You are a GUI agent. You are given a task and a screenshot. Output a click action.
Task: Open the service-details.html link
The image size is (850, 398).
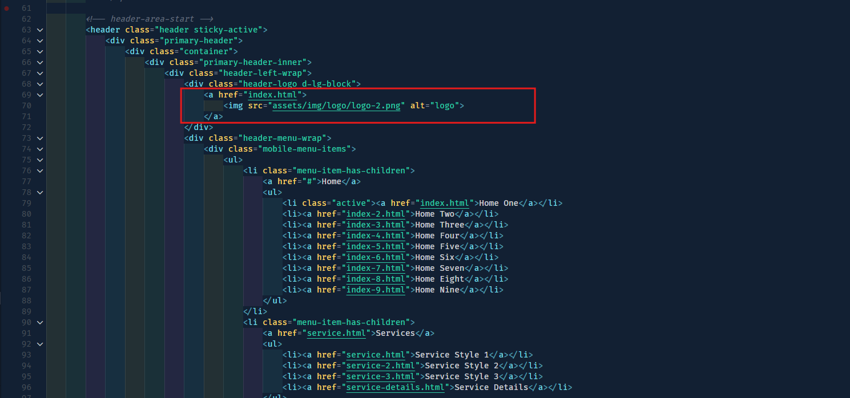(x=396, y=387)
